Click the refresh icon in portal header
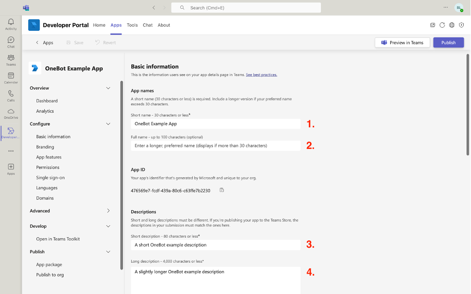 pyautogui.click(x=442, y=25)
